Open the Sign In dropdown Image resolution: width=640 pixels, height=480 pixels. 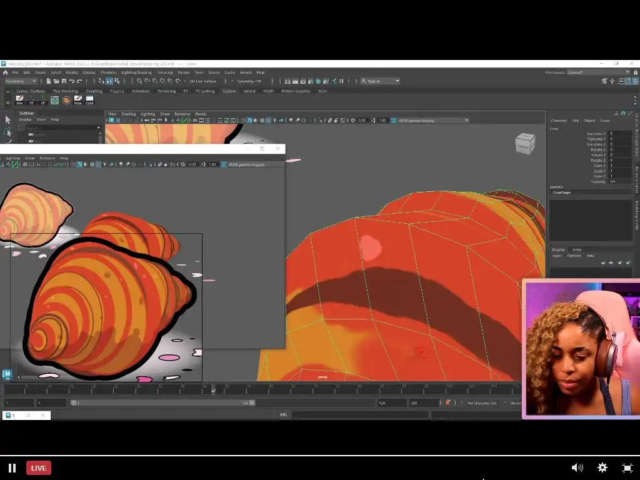381,81
